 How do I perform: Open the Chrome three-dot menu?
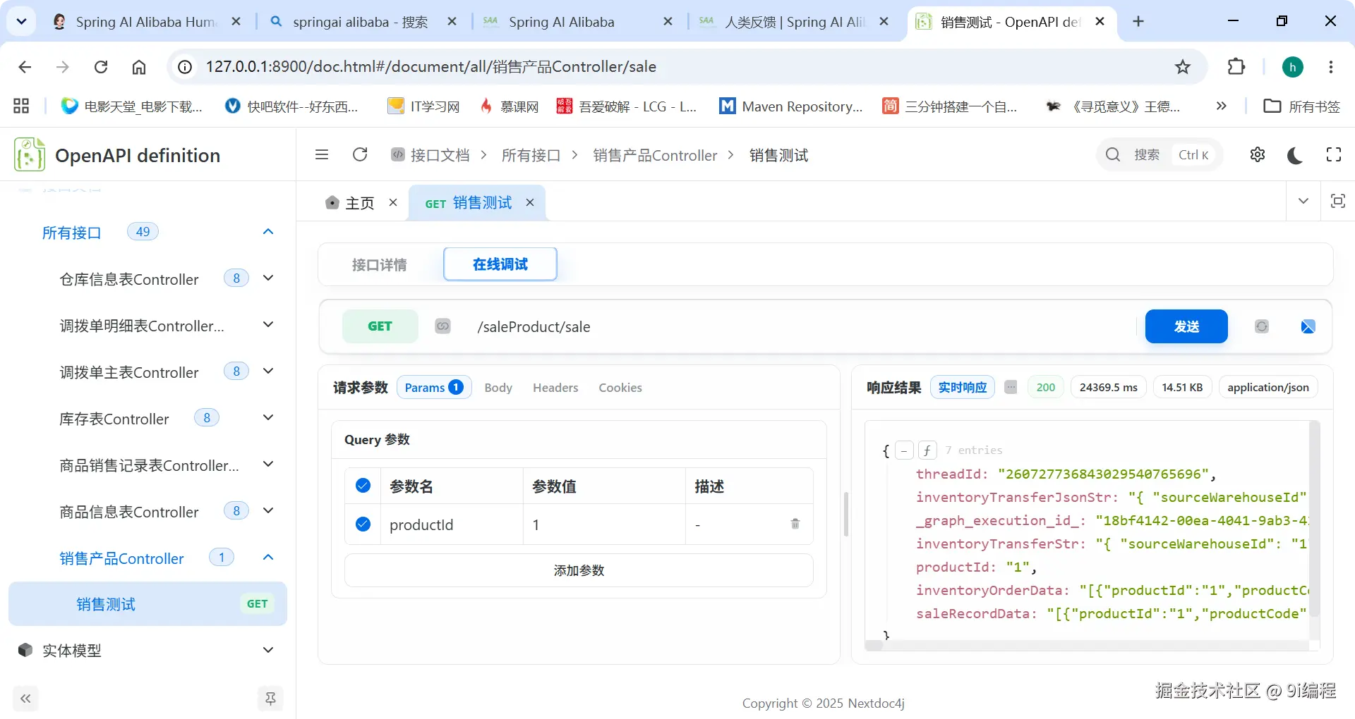click(1331, 67)
